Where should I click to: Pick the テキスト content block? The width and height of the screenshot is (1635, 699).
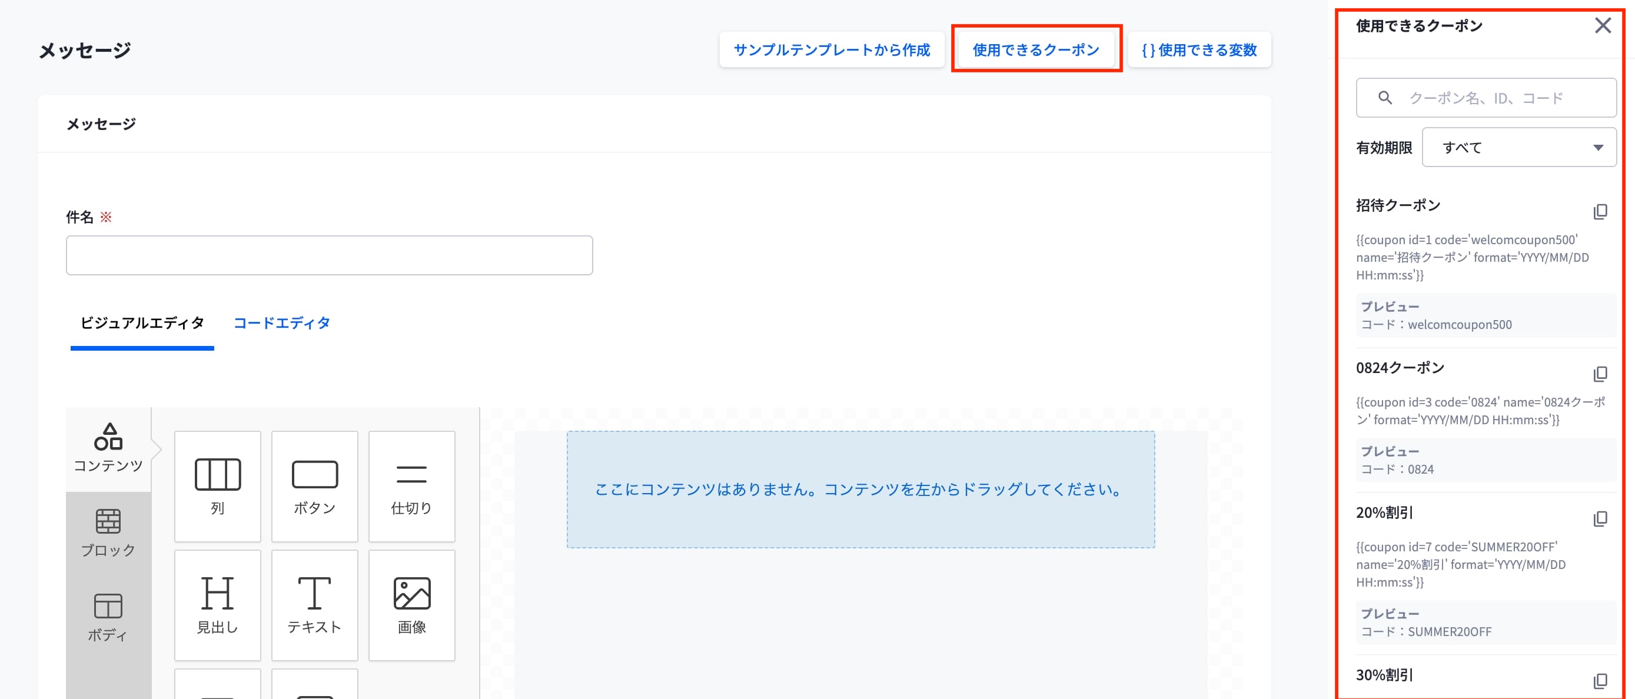pos(315,605)
